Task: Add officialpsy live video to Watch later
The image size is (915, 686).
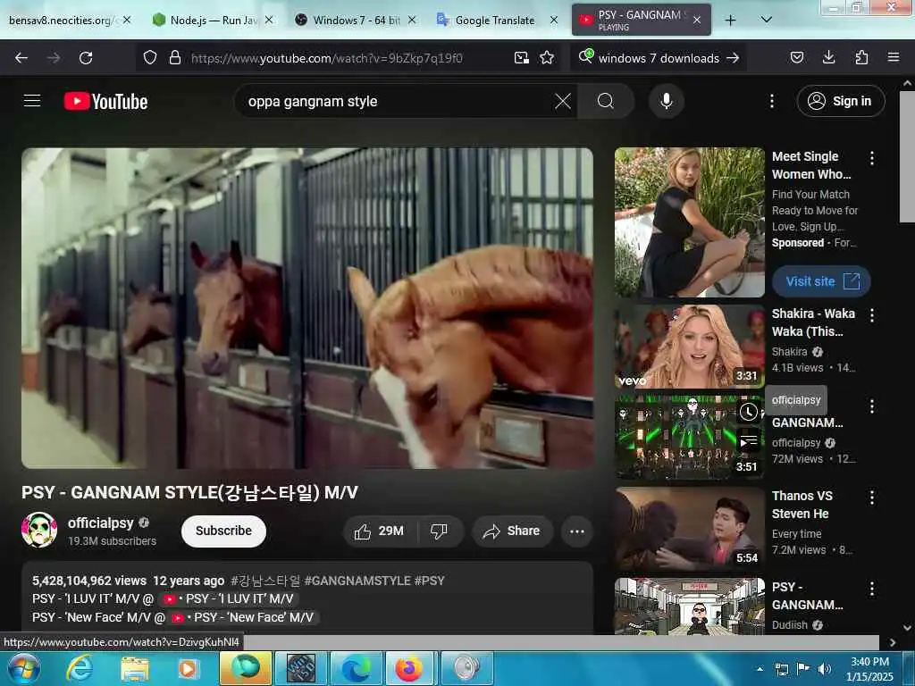Action: click(x=749, y=412)
